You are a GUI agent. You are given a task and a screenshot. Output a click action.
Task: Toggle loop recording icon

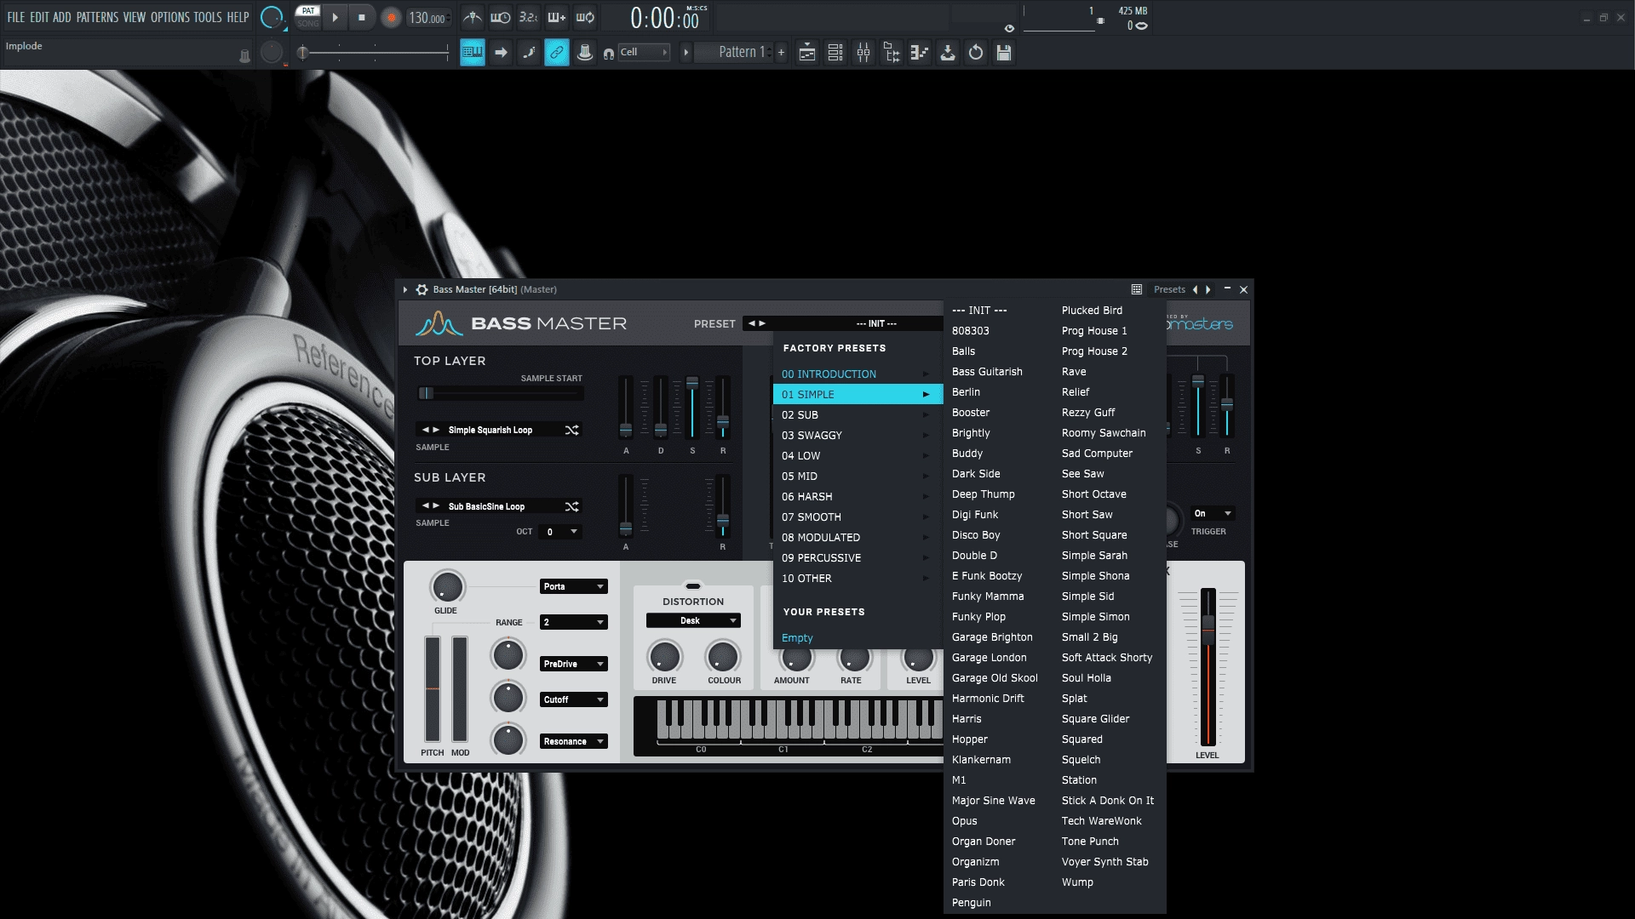585,17
